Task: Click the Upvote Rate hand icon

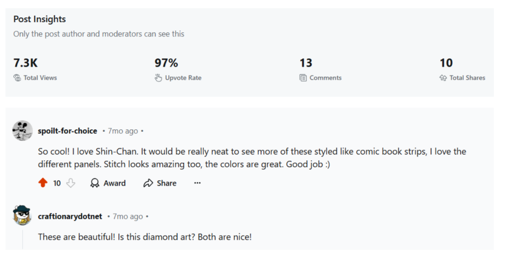Action: [158, 78]
